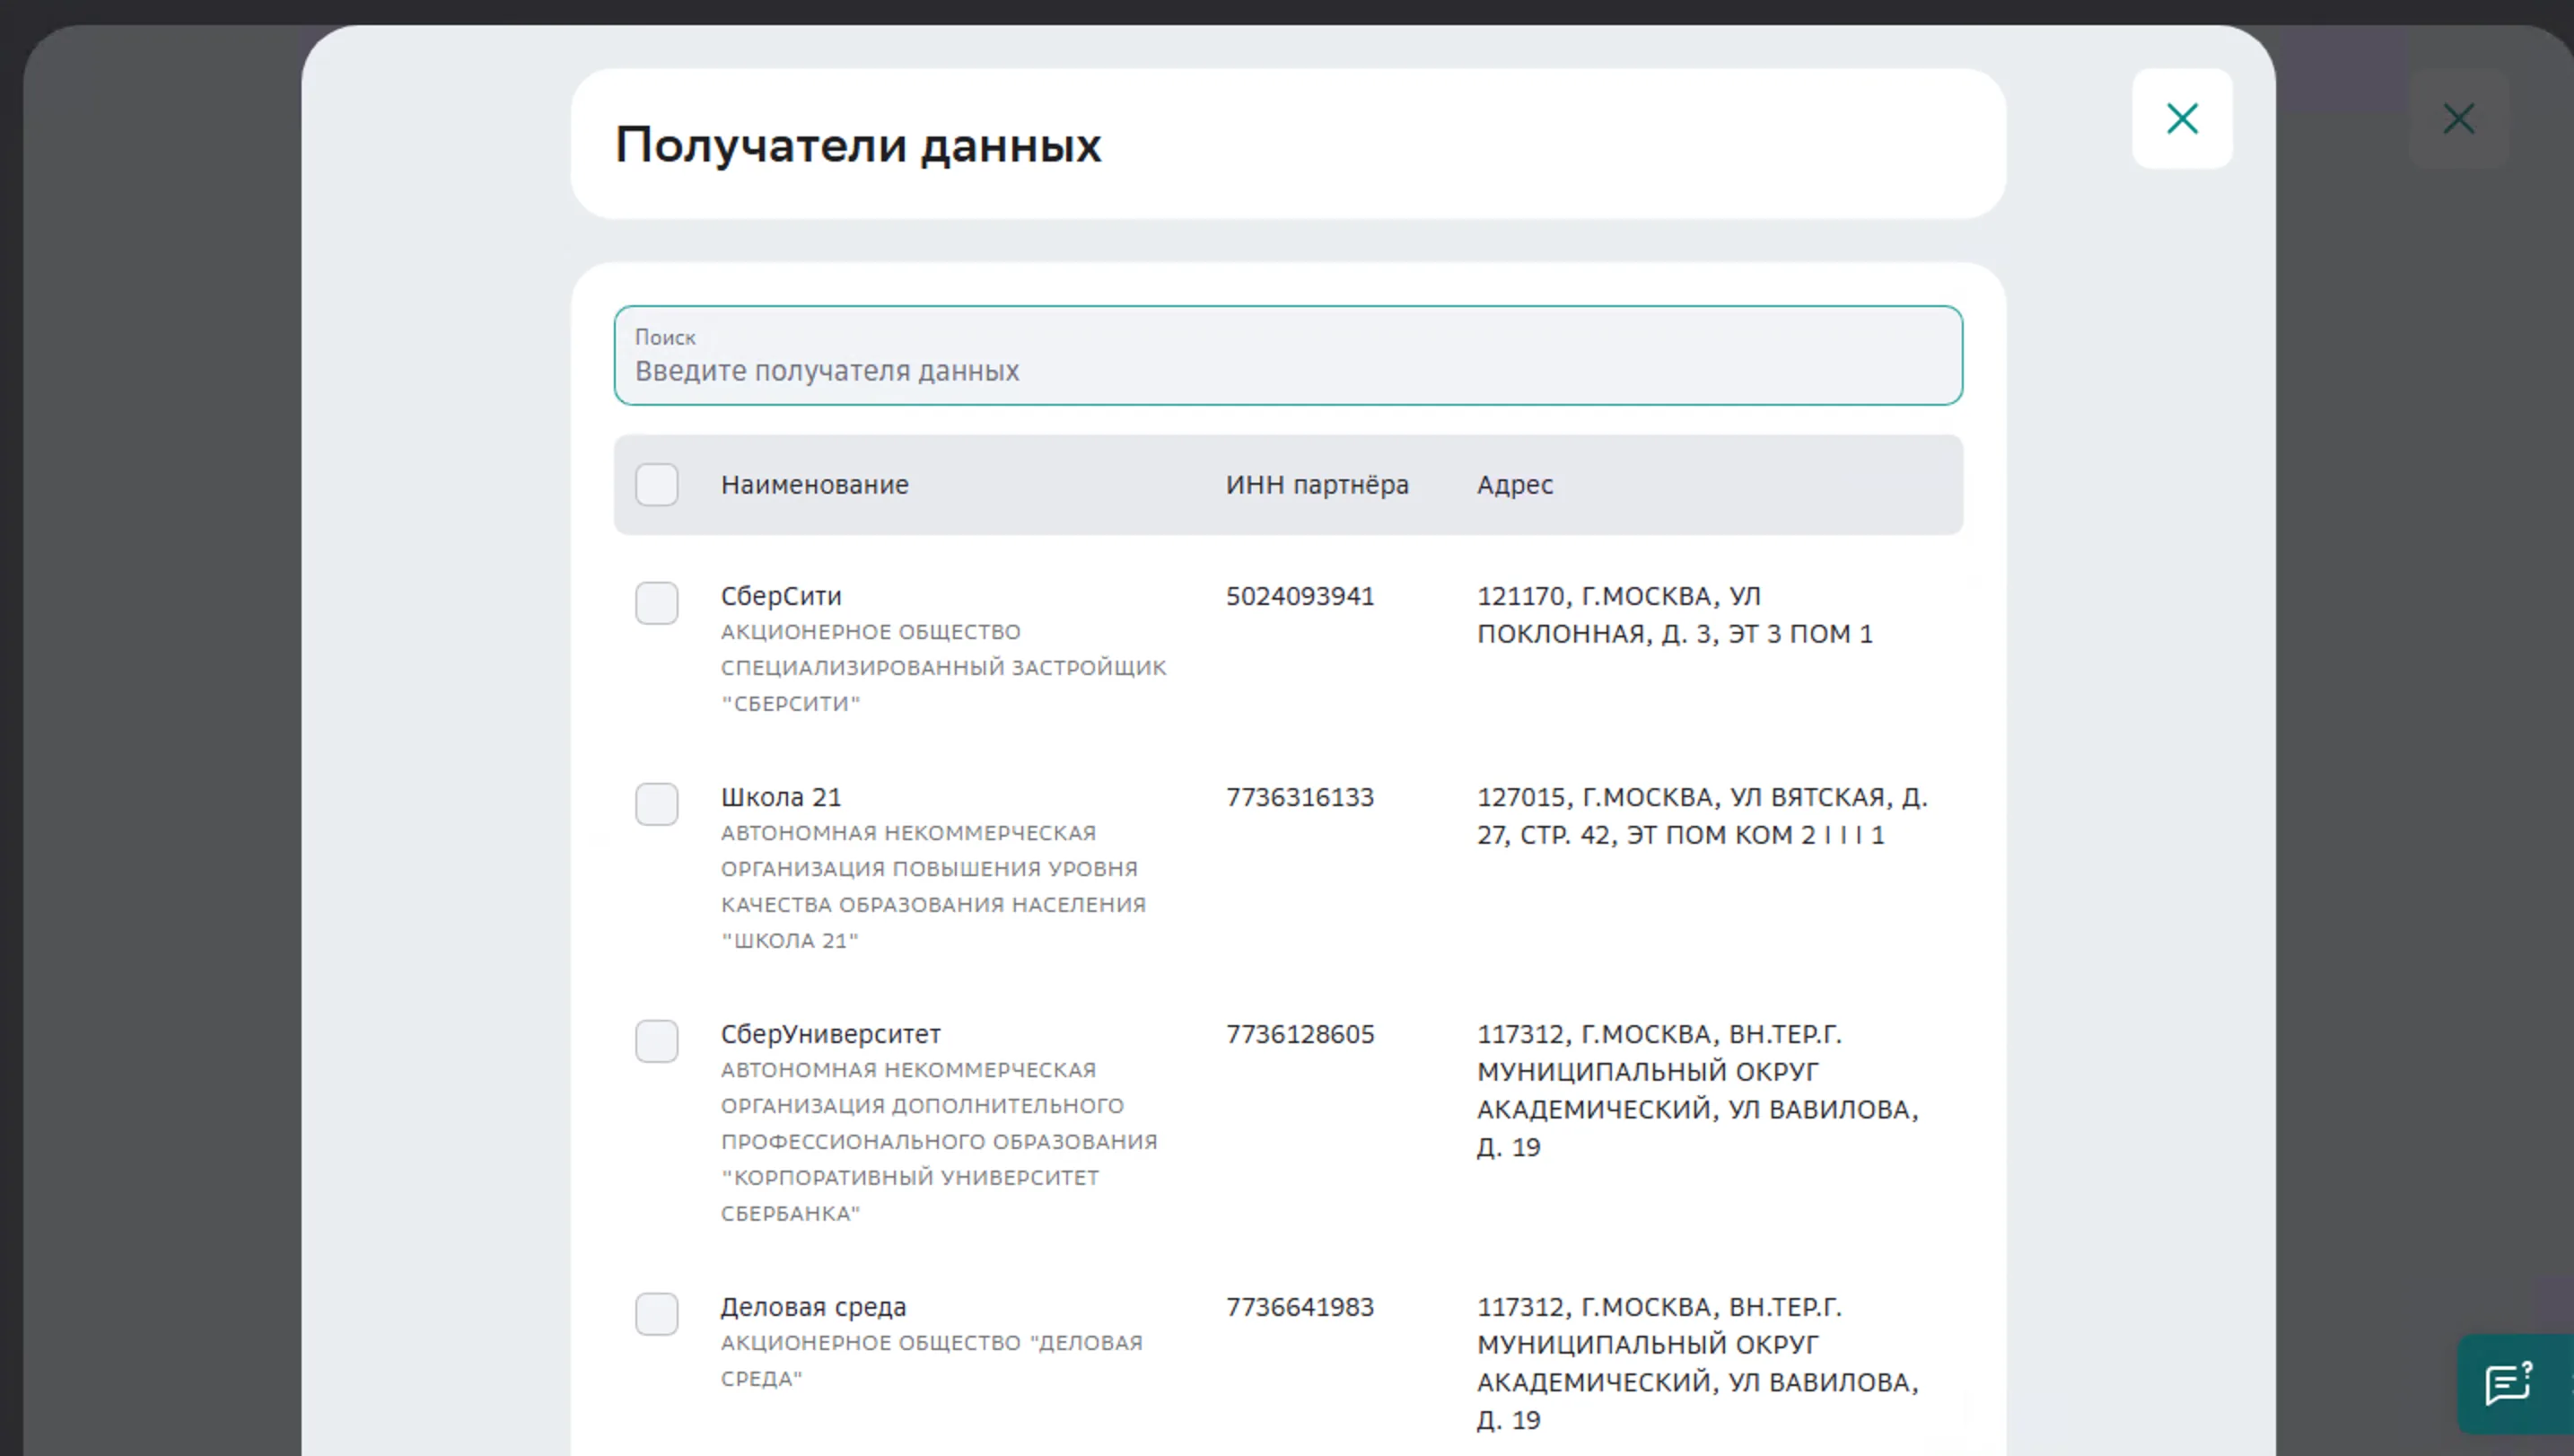
Task: Click the СПЕЦИАЛИЗИРОВАННЫЙ ЗАСТРОЙЩИК legal name text
Action: click(942, 668)
